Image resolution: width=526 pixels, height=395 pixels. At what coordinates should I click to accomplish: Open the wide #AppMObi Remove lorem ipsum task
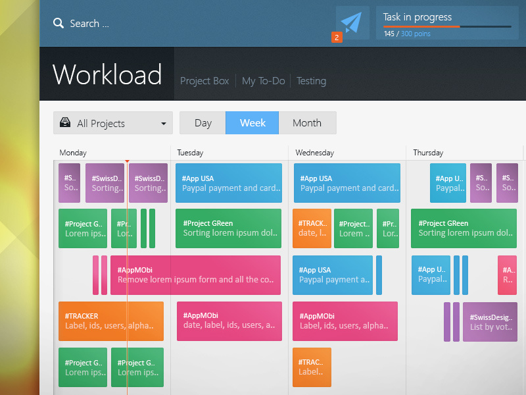(195, 275)
